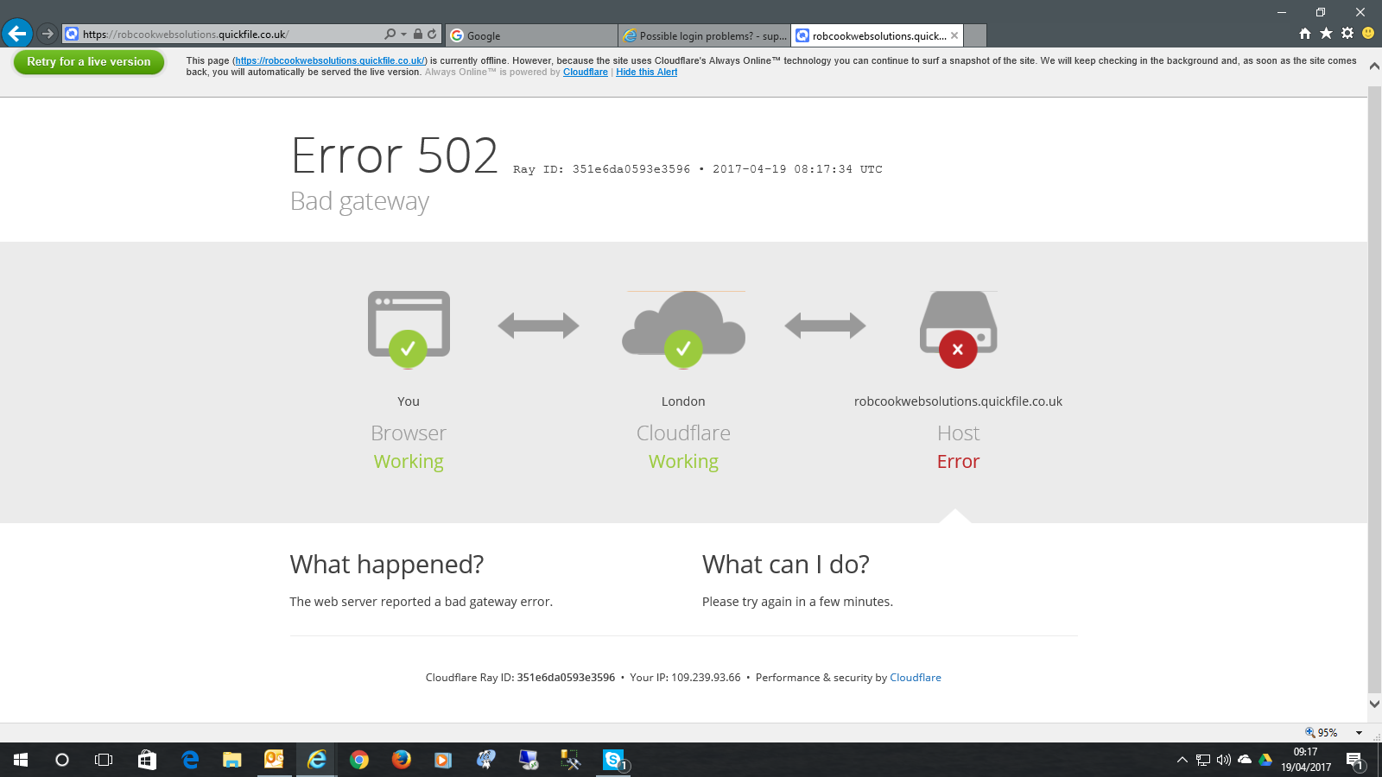Click the volume speaker tray icon
The width and height of the screenshot is (1382, 777).
1223,760
